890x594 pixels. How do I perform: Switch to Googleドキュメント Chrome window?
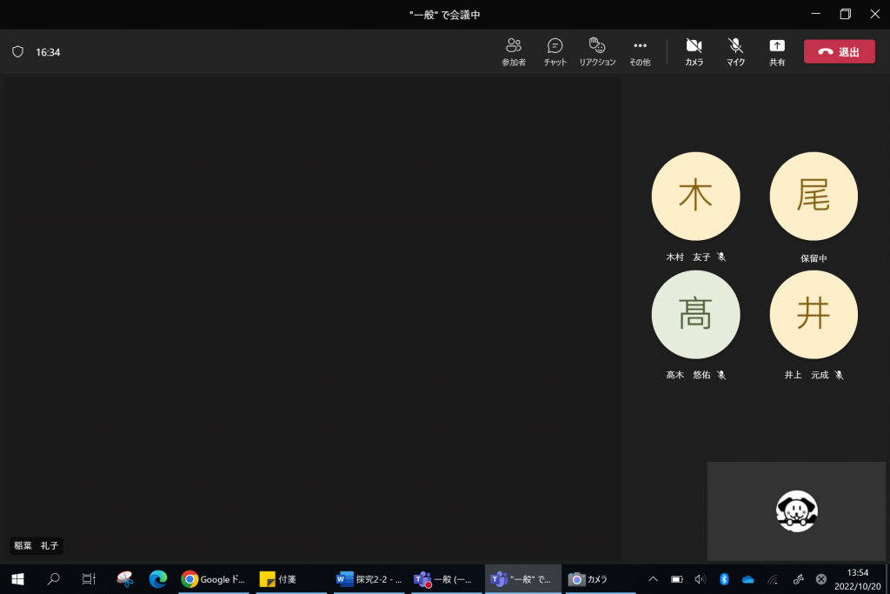coord(214,579)
